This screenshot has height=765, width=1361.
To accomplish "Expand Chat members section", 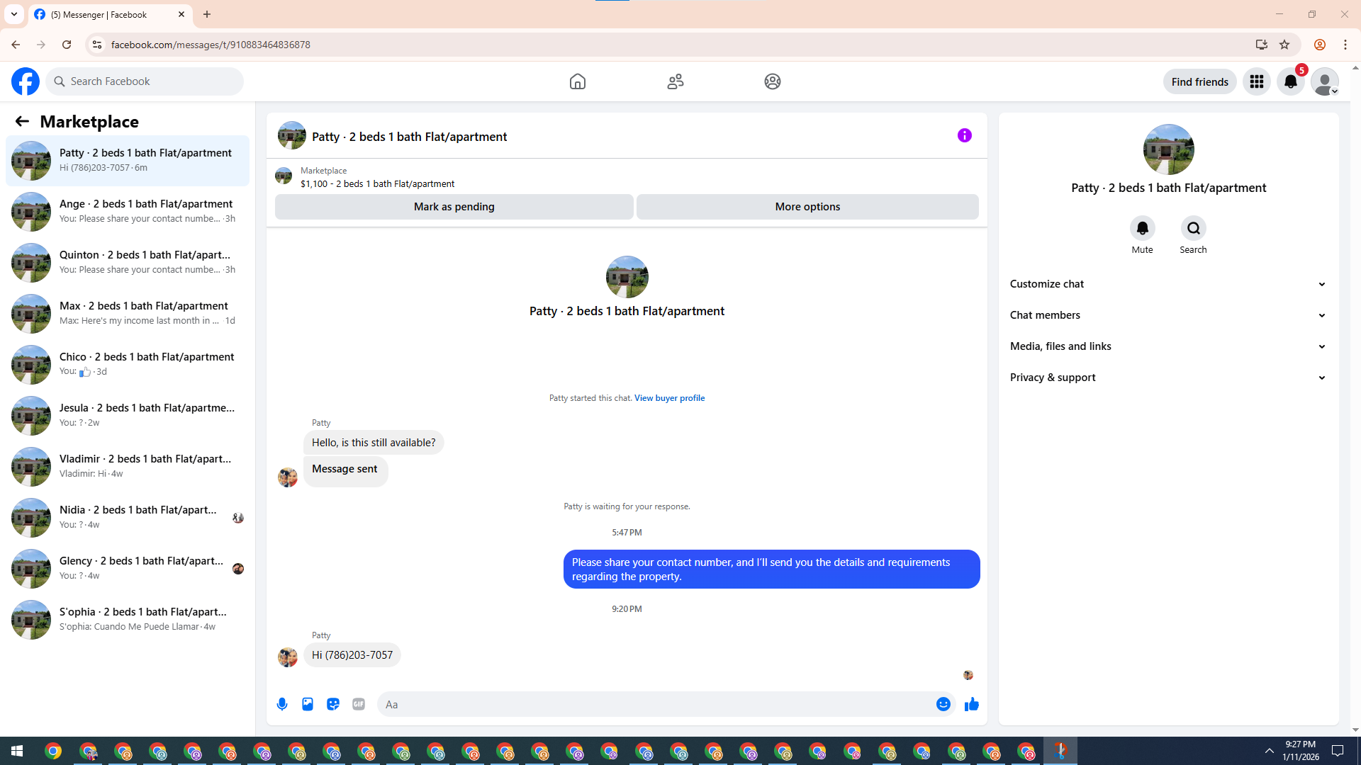I will tap(1168, 315).
